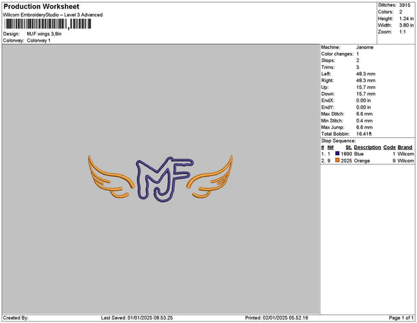Viewport: 417px width, 323px height.
Task: Click the 'Description' column header
Action: pyautogui.click(x=367, y=148)
